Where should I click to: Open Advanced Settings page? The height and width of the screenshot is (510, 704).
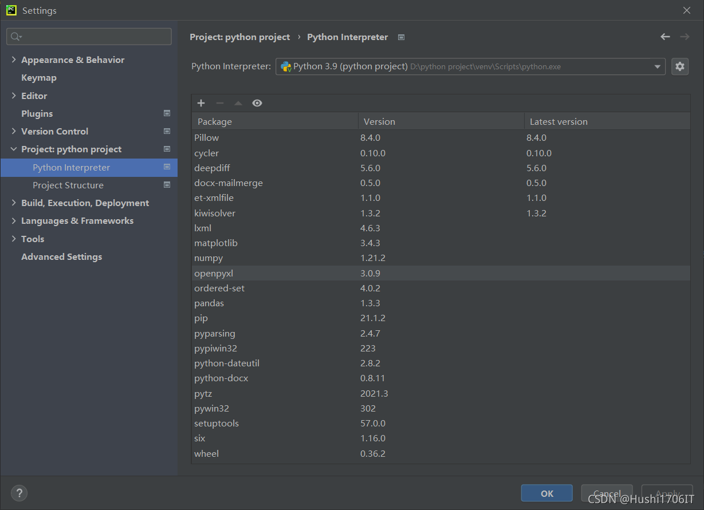tap(61, 256)
